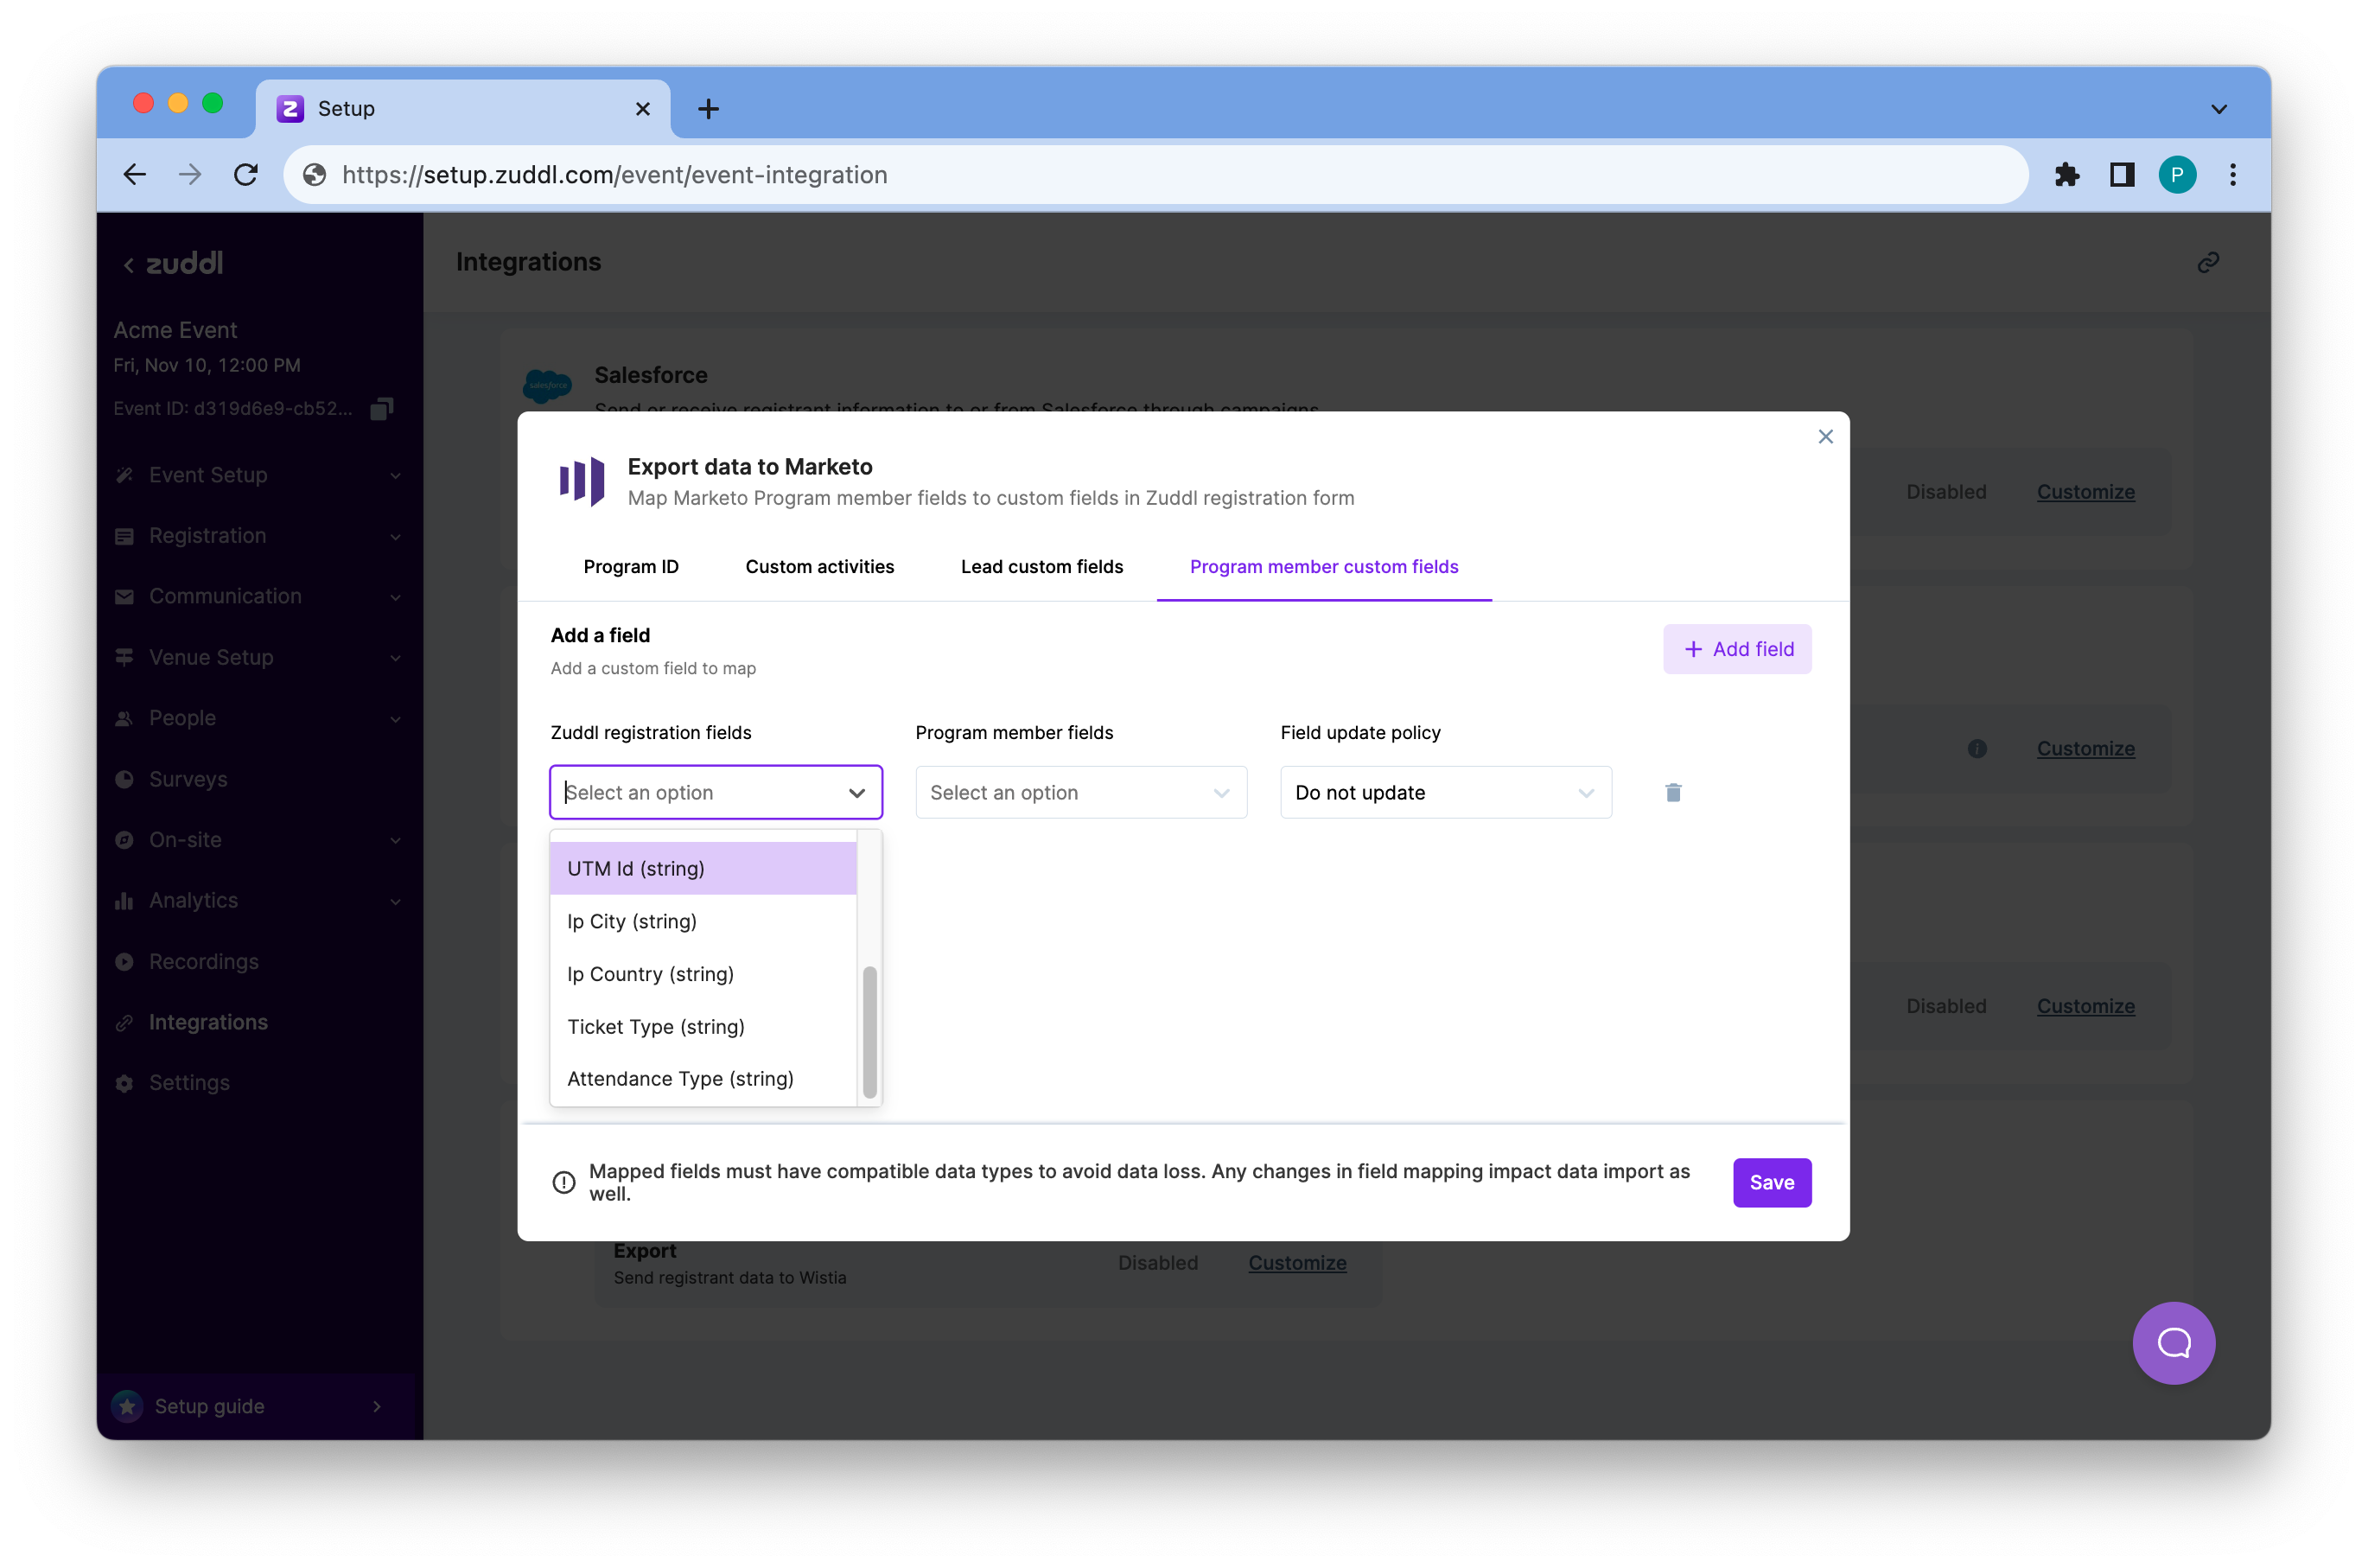Click the info icon next to Customize
Screen dimensions: 2368x1568
click(x=1977, y=748)
